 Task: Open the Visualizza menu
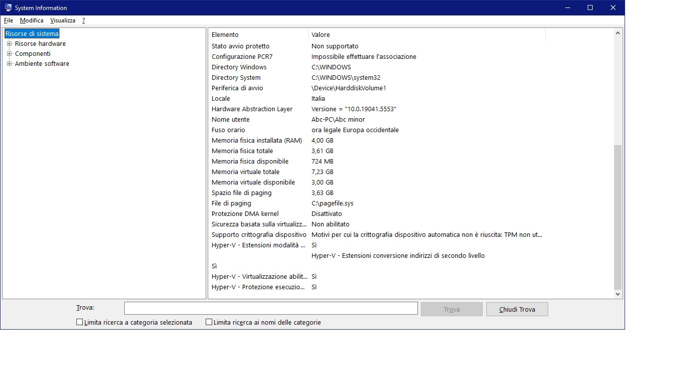pos(62,20)
